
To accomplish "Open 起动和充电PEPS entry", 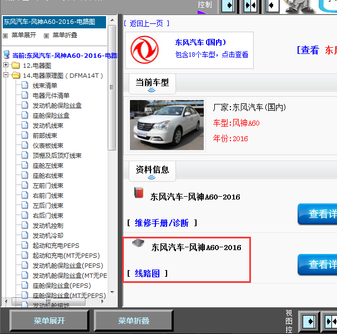I will pos(56,246).
